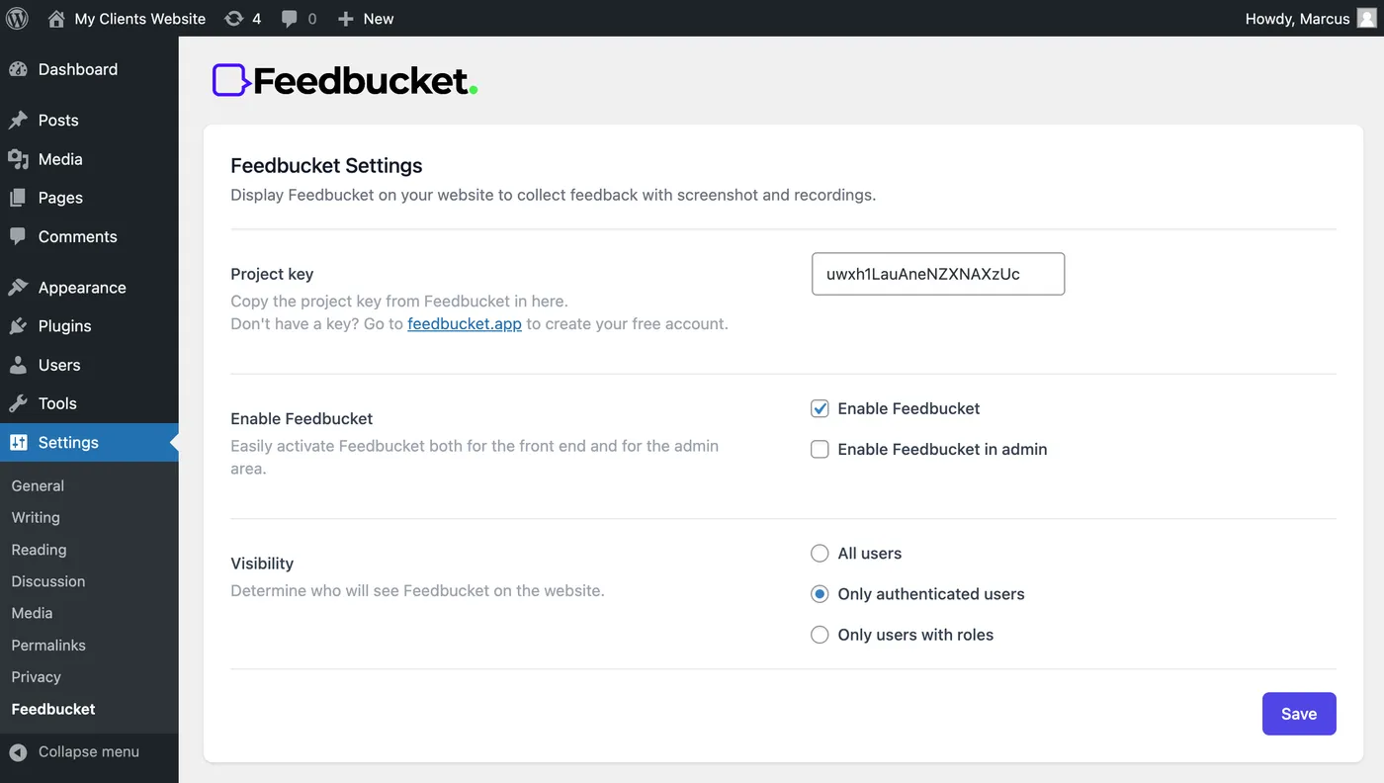Screen dimensions: 1384x783
Task: Click the Plugins plug icon
Action: [20, 325]
